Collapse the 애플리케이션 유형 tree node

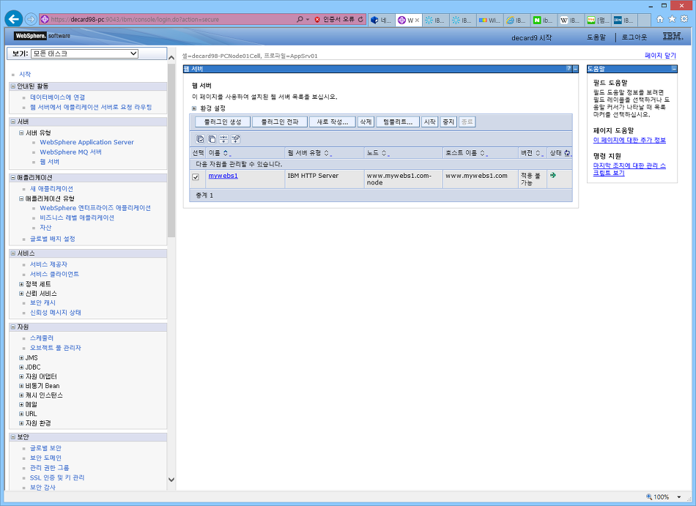point(21,198)
